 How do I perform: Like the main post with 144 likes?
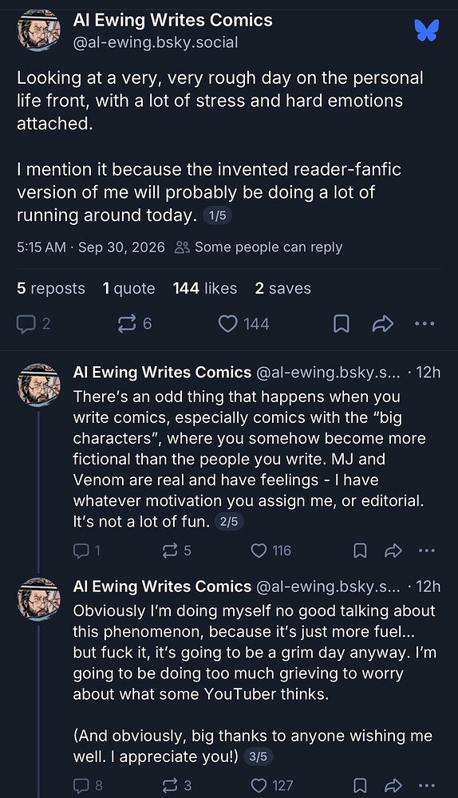tap(243, 324)
